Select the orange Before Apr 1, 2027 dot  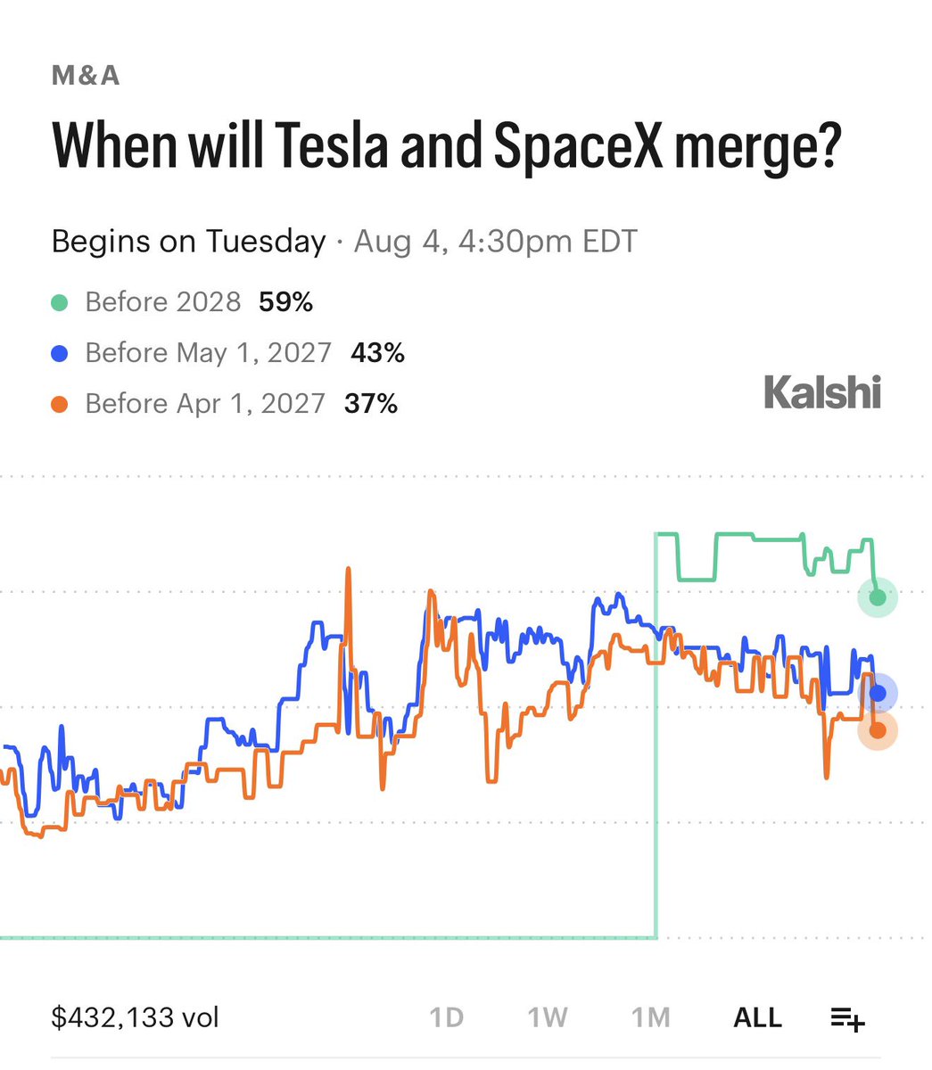(x=60, y=404)
